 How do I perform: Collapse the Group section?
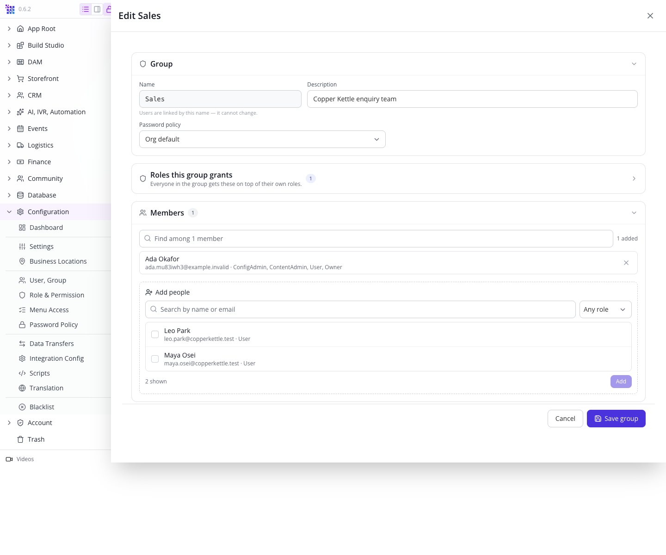coord(634,64)
